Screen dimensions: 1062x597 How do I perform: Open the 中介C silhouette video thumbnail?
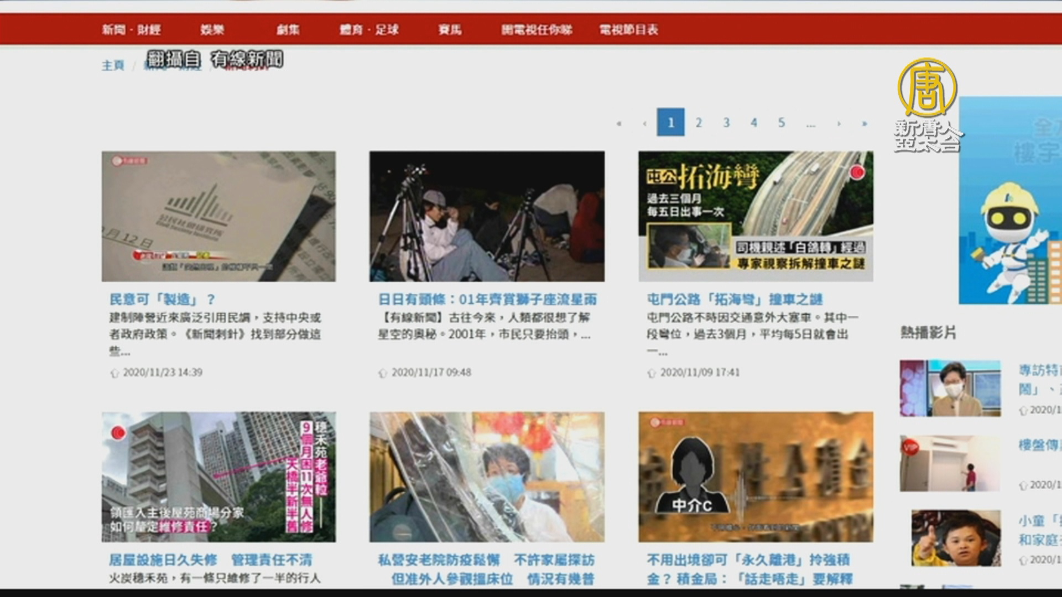point(756,476)
